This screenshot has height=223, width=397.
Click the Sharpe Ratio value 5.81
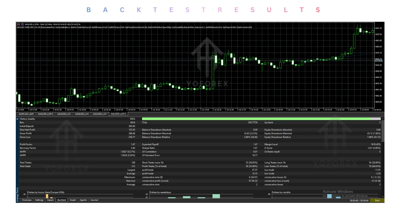[x=255, y=148]
